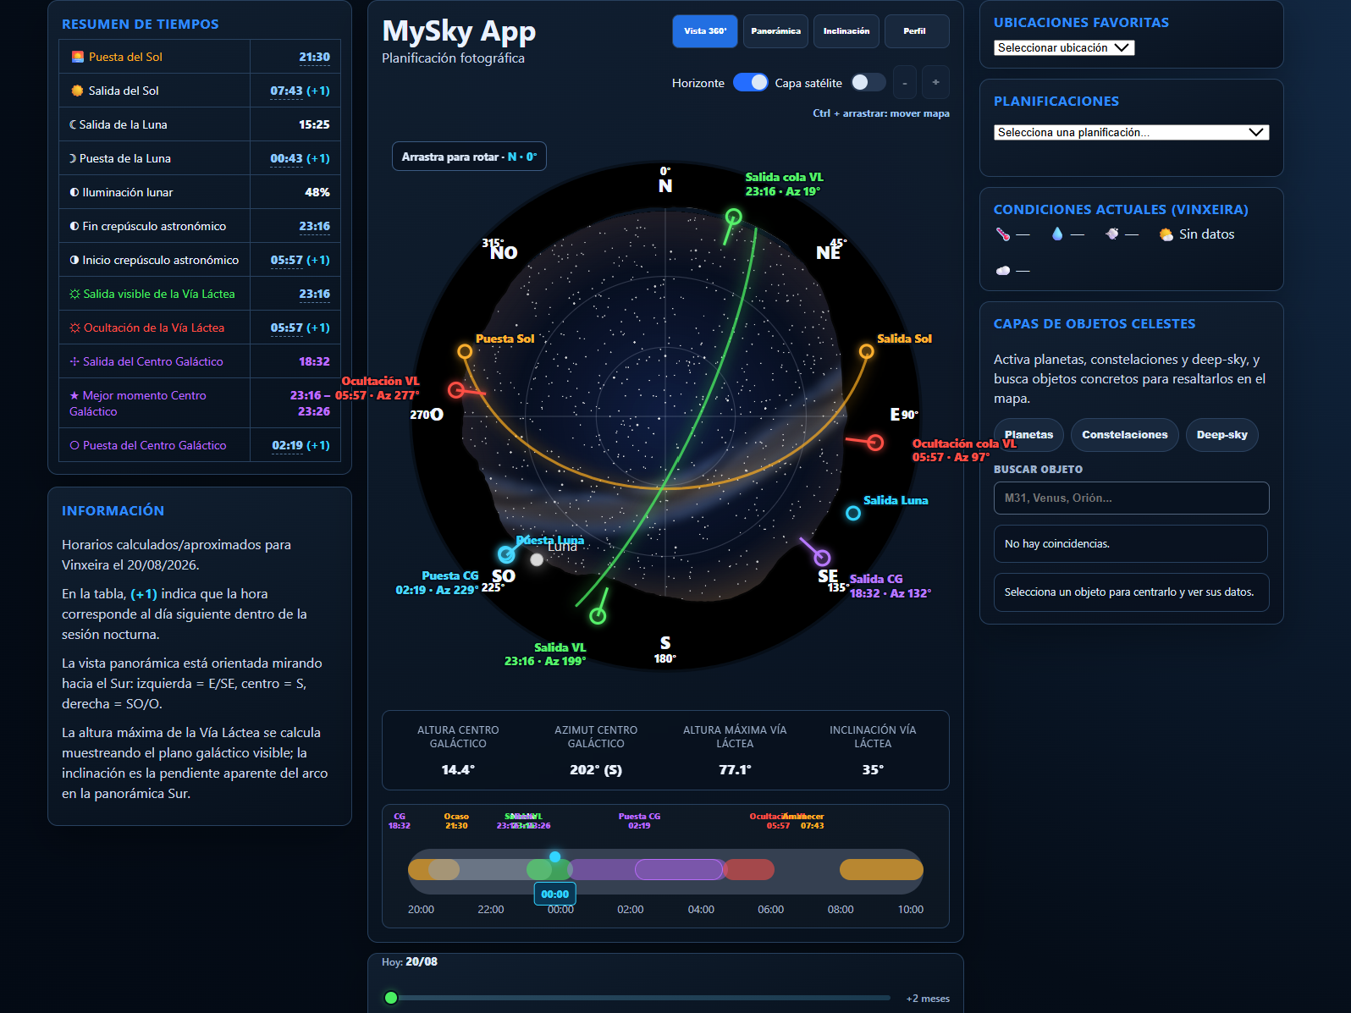Open the Selecciona una planificación dropdown
The height and width of the screenshot is (1013, 1351).
(x=1131, y=132)
